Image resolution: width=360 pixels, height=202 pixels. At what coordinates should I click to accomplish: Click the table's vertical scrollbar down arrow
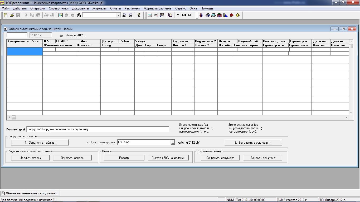[351, 113]
